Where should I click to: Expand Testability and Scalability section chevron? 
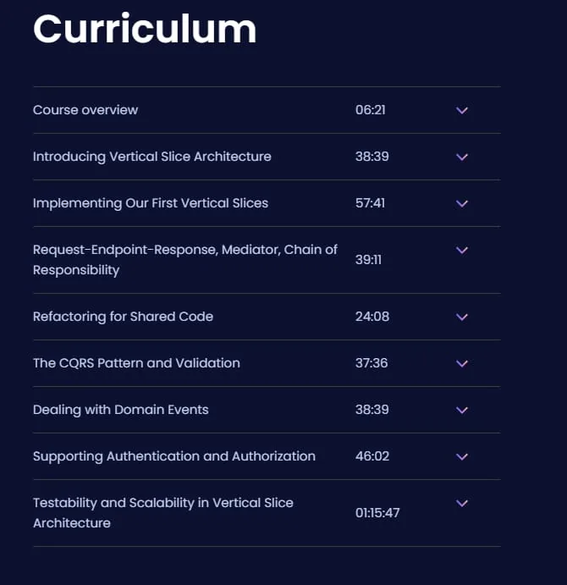tap(462, 504)
